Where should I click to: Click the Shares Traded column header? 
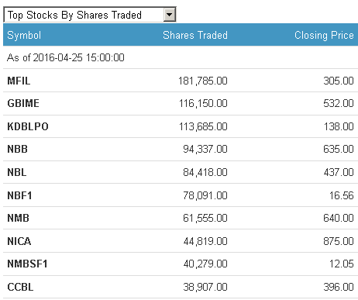pyautogui.click(x=195, y=35)
